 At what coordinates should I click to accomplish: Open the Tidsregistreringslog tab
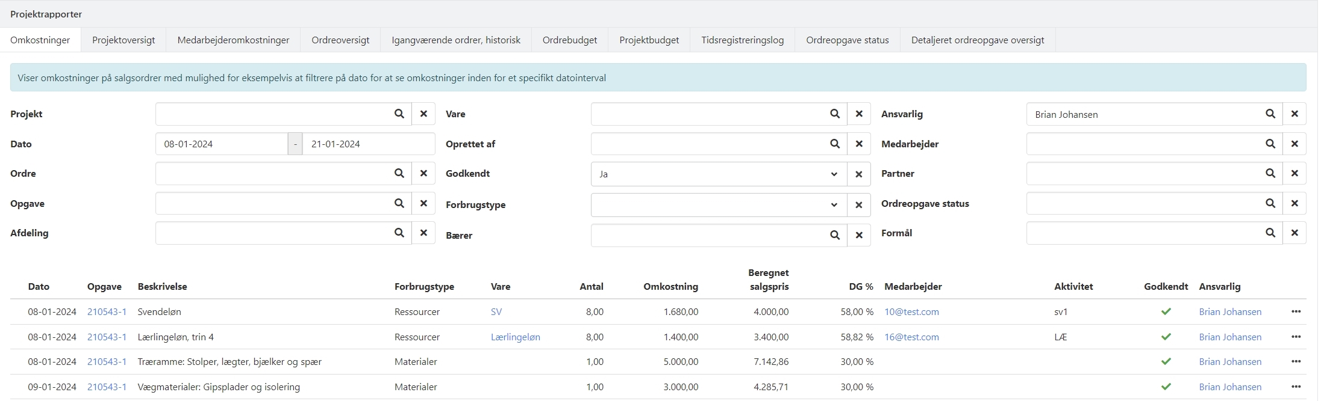point(743,40)
